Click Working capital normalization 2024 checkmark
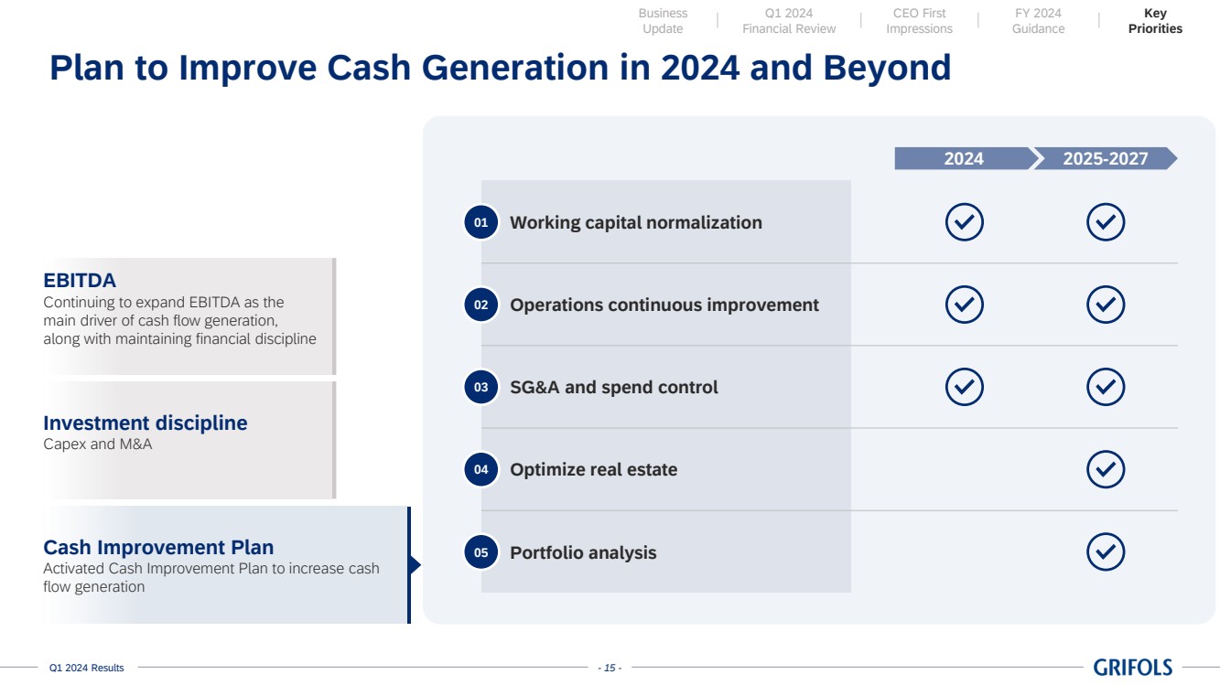This screenshot has height=685, width=1220. click(964, 222)
